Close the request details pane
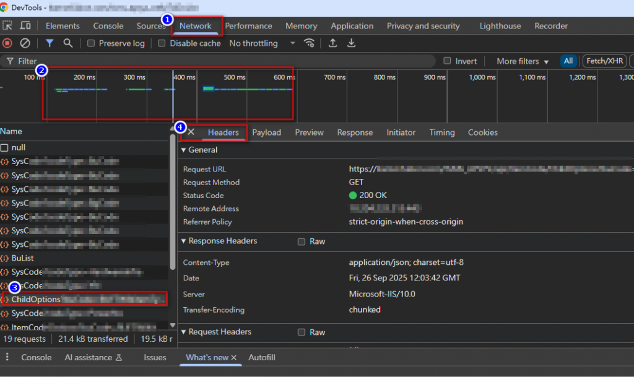Image resolution: width=634 pixels, height=377 pixels. (191, 132)
